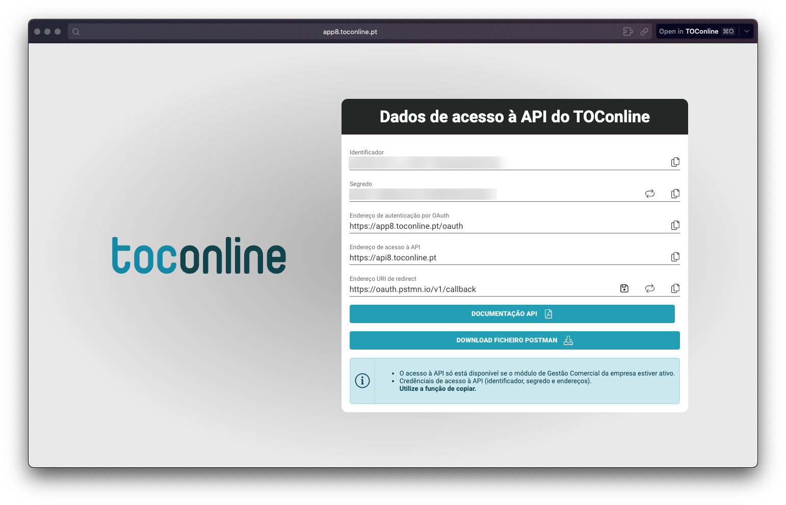Viewport: 786px width, 505px height.
Task: Click the toconline logo
Action: (x=199, y=255)
